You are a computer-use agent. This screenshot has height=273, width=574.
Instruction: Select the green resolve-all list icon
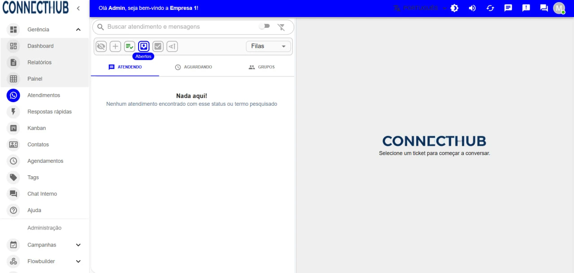coord(130,46)
